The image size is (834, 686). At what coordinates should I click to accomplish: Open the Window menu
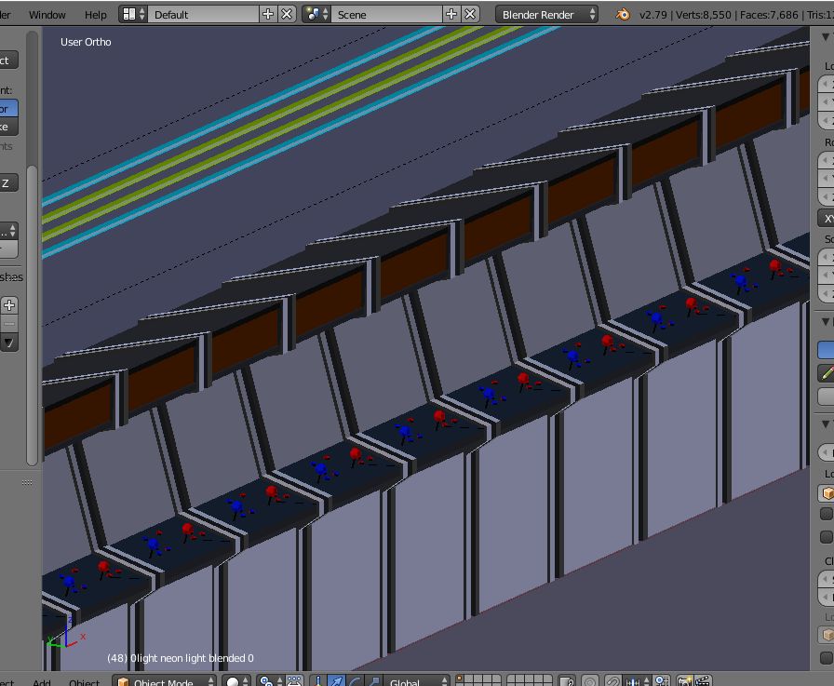point(47,15)
